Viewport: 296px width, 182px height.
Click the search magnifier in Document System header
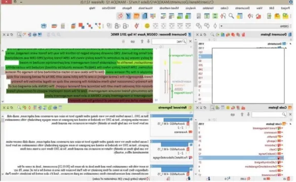[212, 34]
